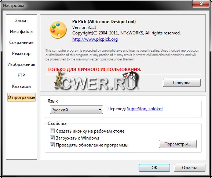Screen dimensions: 212x178
Task: Click the О программе tab
Action: click(21, 97)
